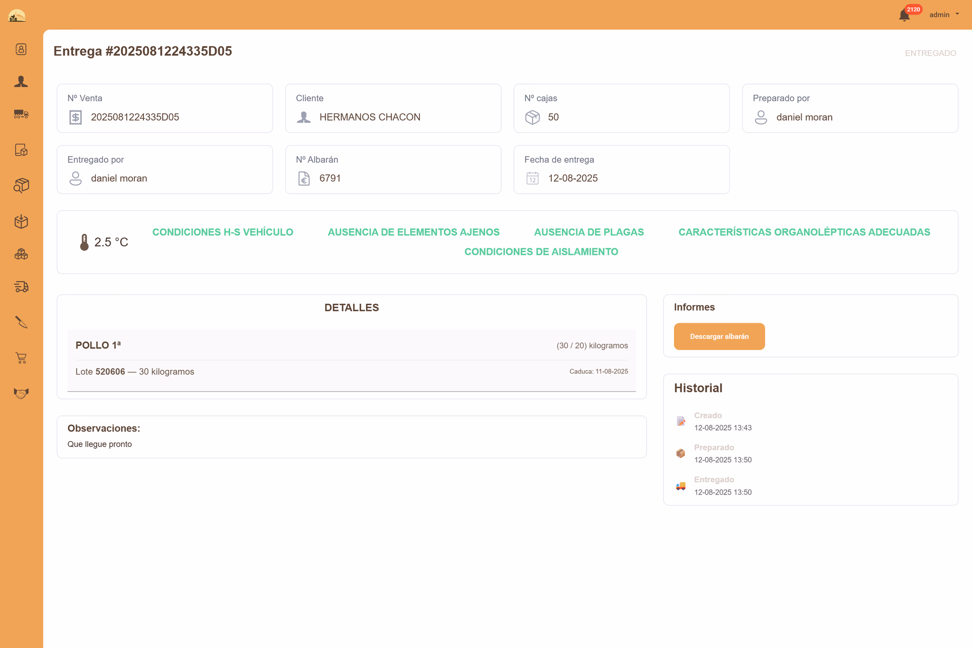Click the box search sidebar icon
Viewport: 972px width, 648px height.
[x=21, y=186]
